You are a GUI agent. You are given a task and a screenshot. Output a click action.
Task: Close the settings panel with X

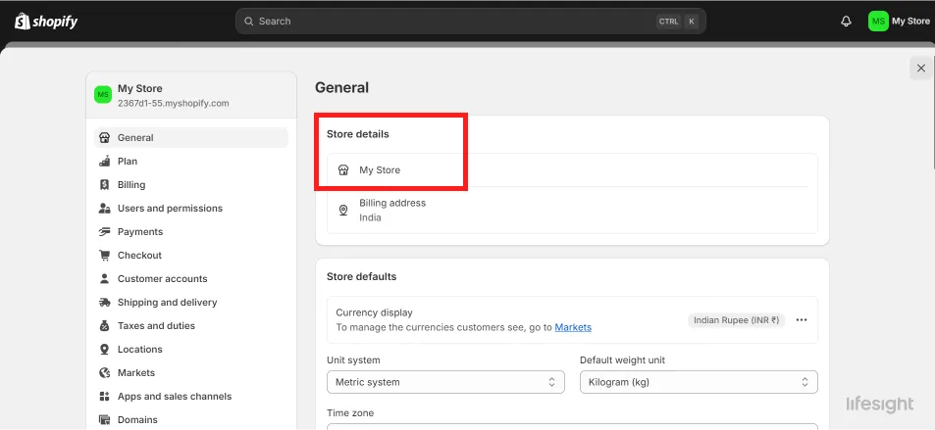point(920,68)
